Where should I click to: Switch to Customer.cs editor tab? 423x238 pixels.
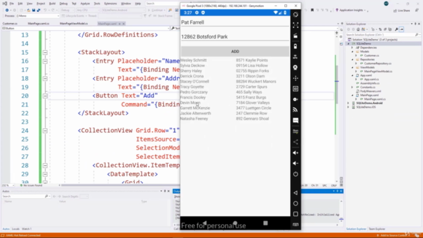(x=10, y=24)
